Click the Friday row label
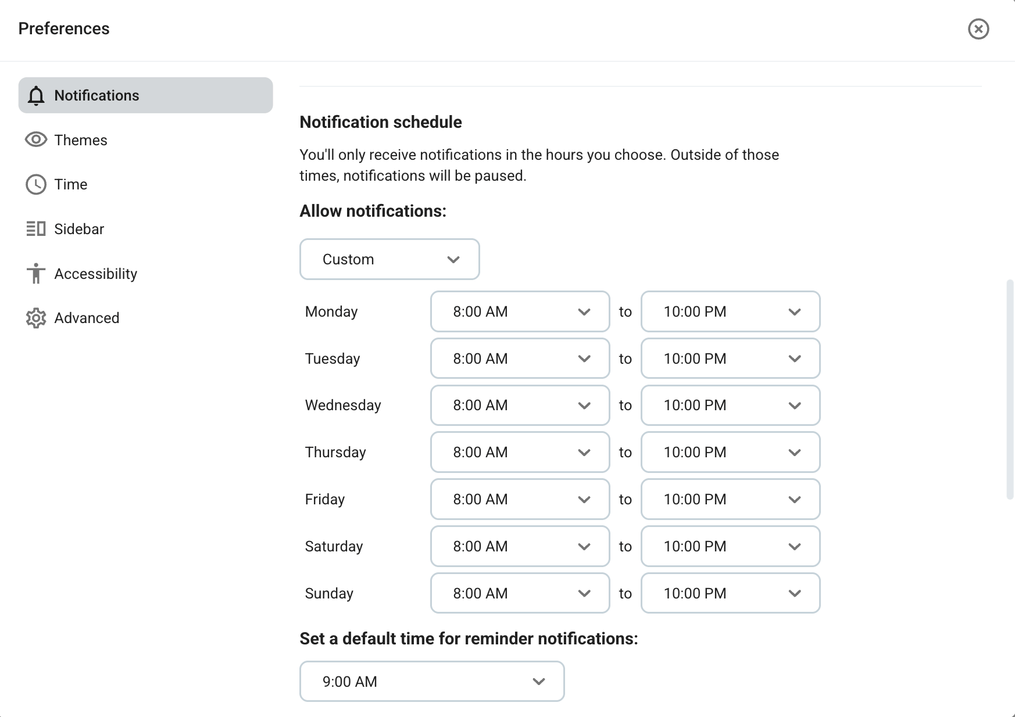The height and width of the screenshot is (717, 1015). click(x=325, y=500)
